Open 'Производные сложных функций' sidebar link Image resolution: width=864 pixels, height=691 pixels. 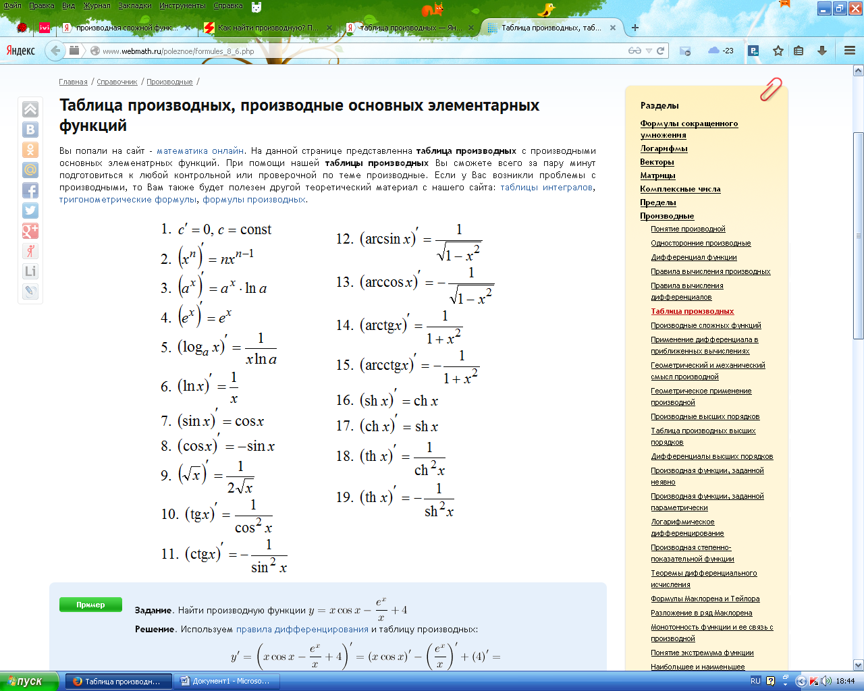coord(705,325)
